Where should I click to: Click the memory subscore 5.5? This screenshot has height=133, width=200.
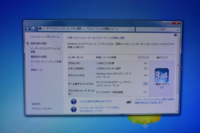(145, 68)
